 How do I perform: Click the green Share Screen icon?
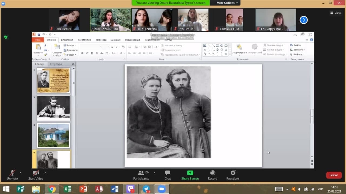[190, 173]
